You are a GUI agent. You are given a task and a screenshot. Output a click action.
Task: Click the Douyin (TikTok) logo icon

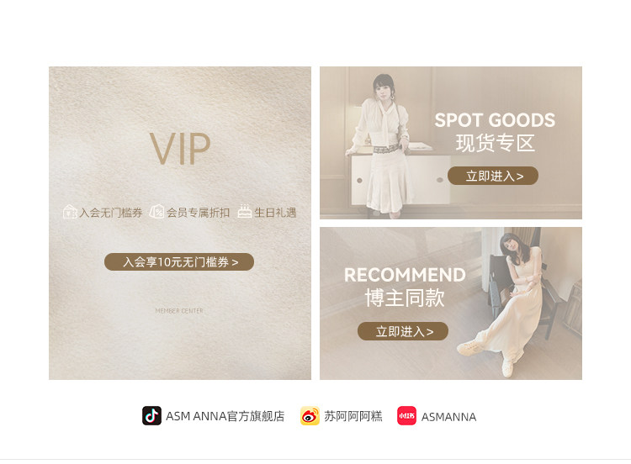pos(151,416)
